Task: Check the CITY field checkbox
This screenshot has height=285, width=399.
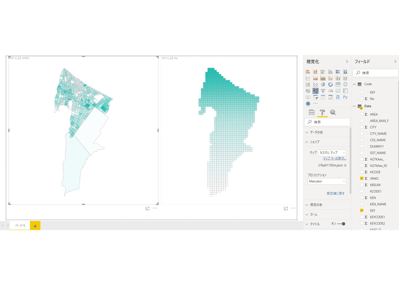Action: click(361, 127)
